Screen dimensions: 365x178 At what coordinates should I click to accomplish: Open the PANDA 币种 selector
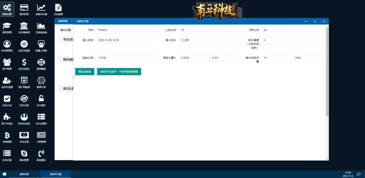point(127,30)
